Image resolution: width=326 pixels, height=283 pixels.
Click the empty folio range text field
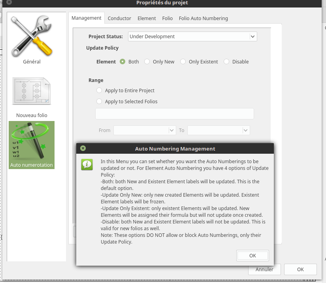click(x=174, y=114)
